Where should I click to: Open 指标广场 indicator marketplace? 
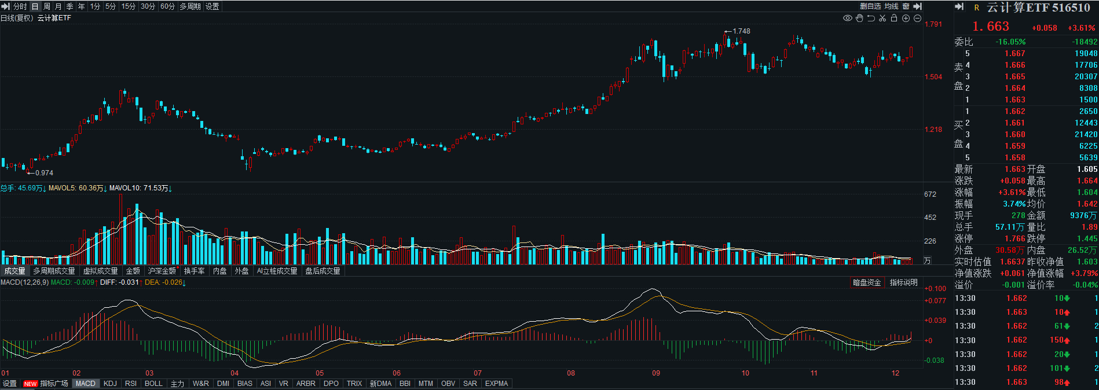[54, 384]
